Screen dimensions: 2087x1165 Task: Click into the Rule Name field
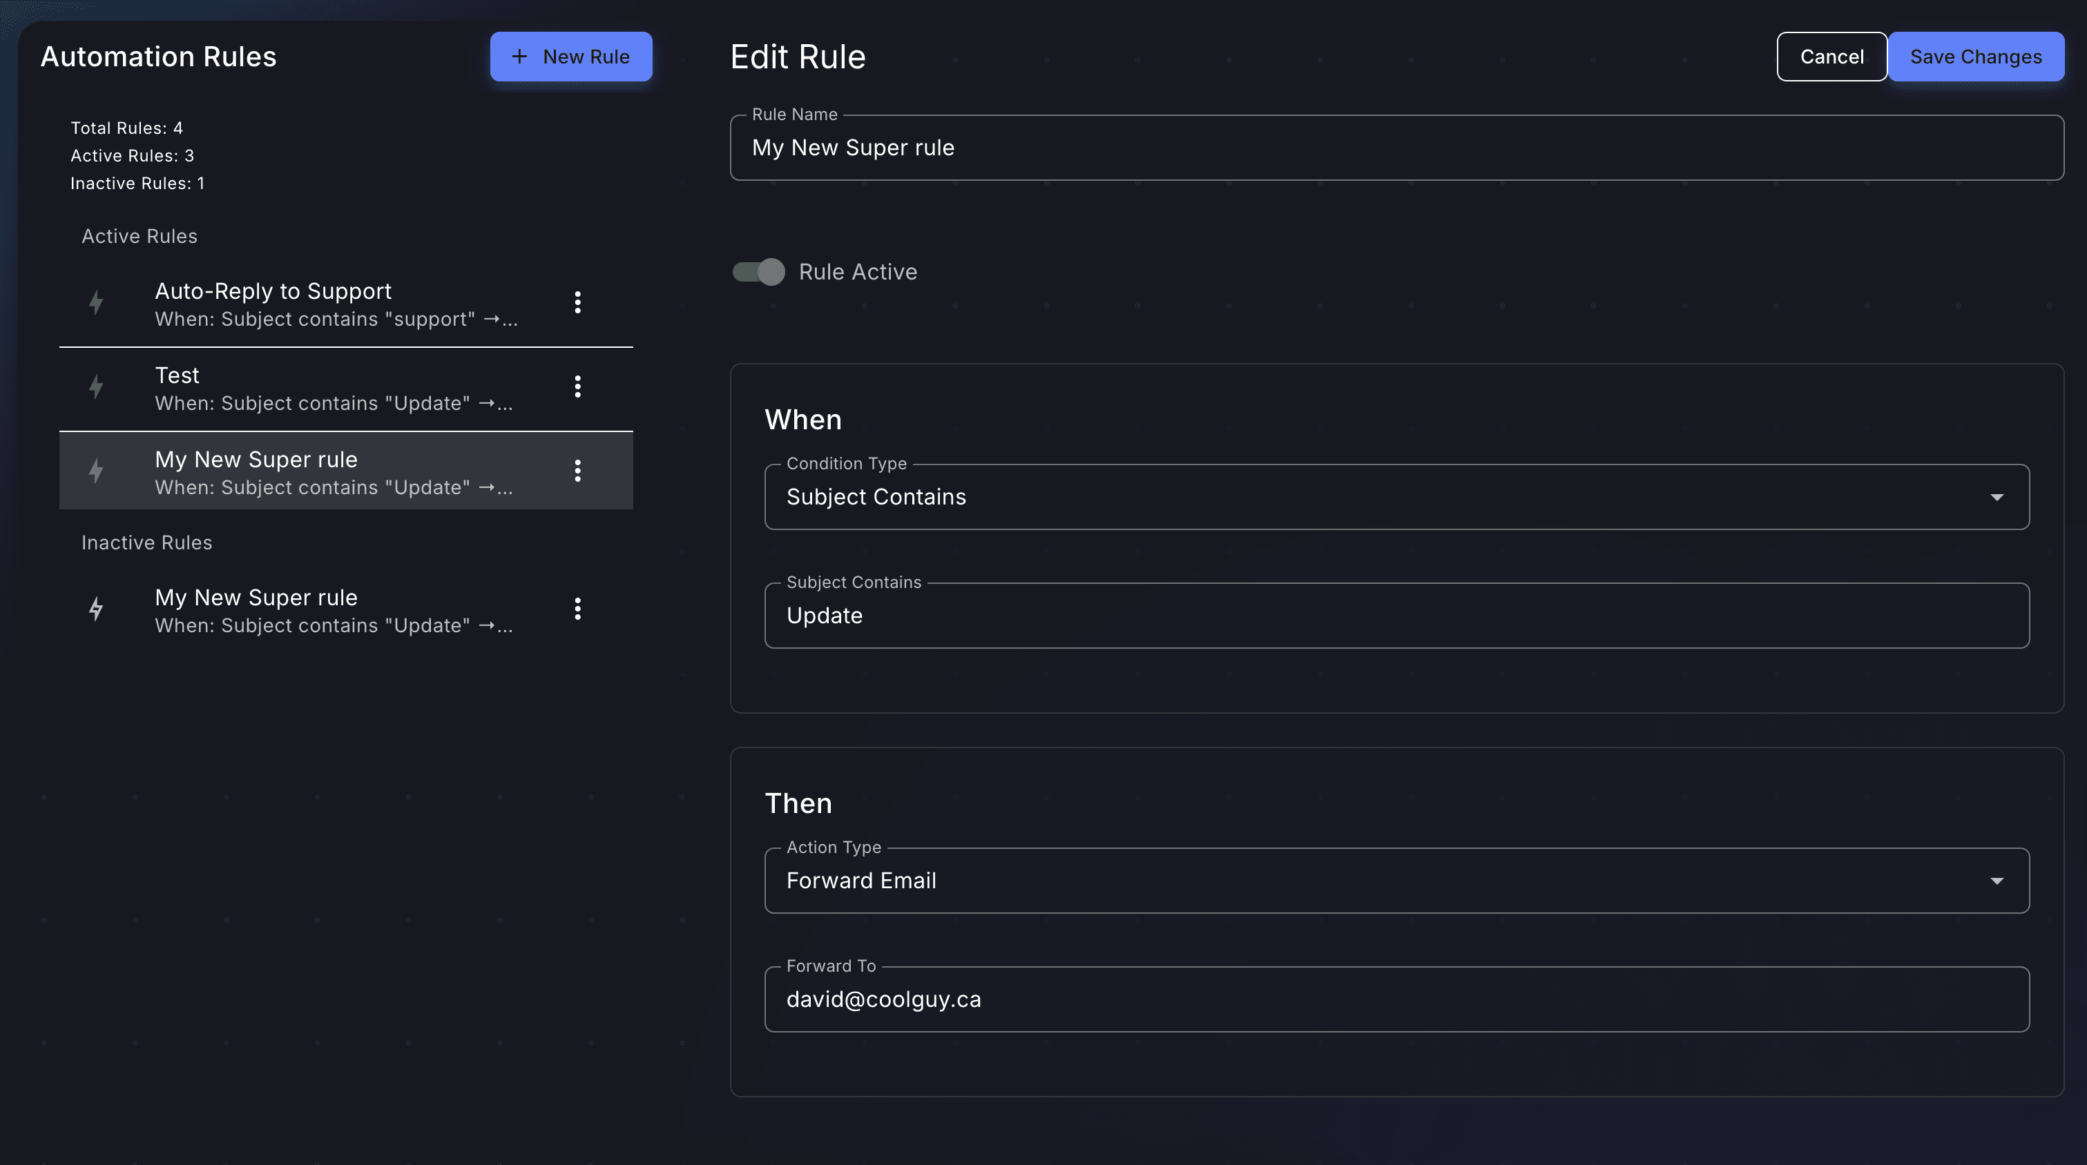(1396, 148)
